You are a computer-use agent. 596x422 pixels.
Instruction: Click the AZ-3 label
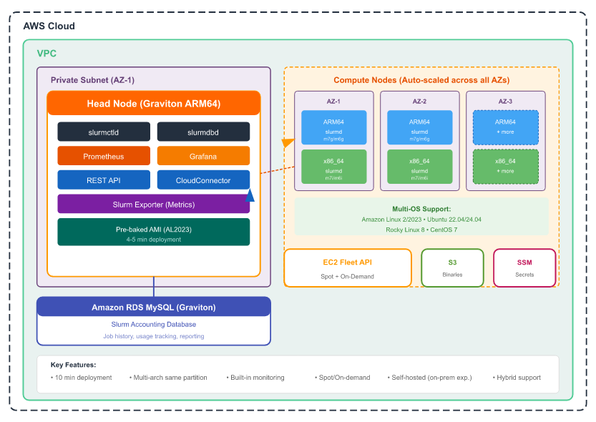click(x=506, y=102)
